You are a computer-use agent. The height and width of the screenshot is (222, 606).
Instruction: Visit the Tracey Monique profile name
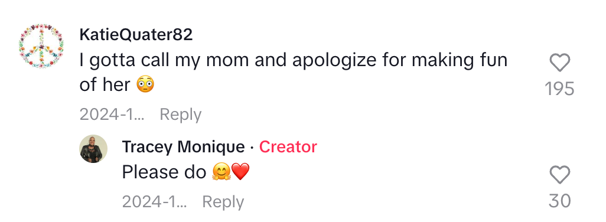click(x=183, y=146)
